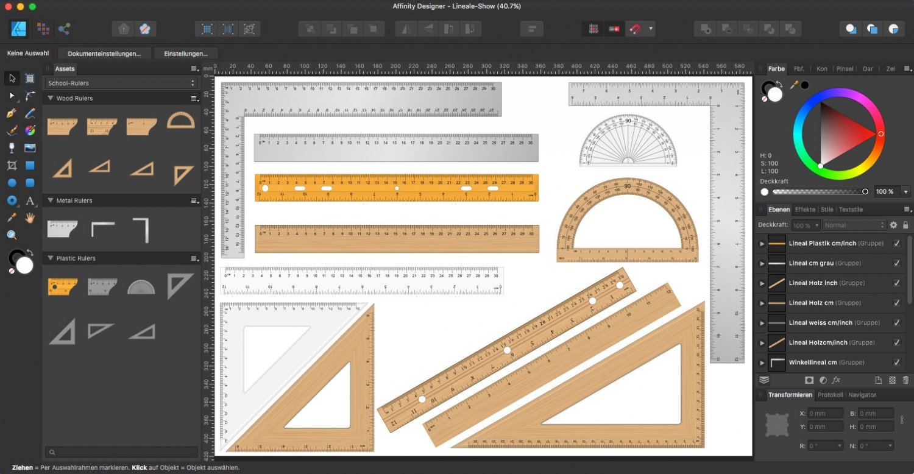Switch to the Effekte tab

(805, 210)
